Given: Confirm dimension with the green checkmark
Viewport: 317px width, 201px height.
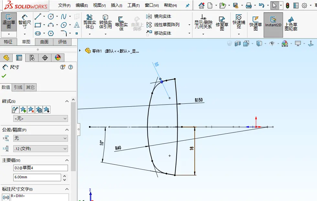Looking at the screenshot, I should 4,76.
